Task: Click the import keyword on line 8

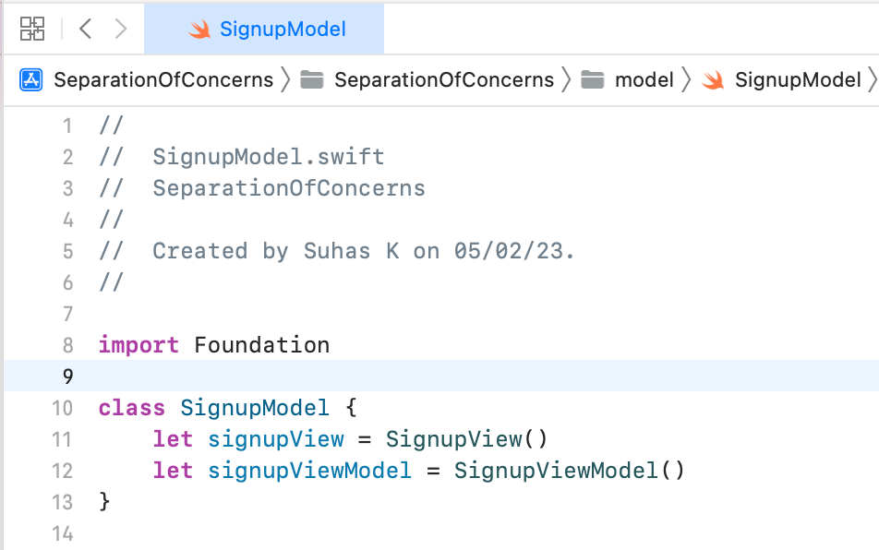Action: tap(138, 345)
